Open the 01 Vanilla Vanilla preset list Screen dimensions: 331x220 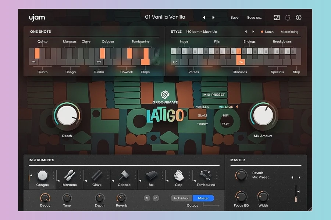coord(165,17)
